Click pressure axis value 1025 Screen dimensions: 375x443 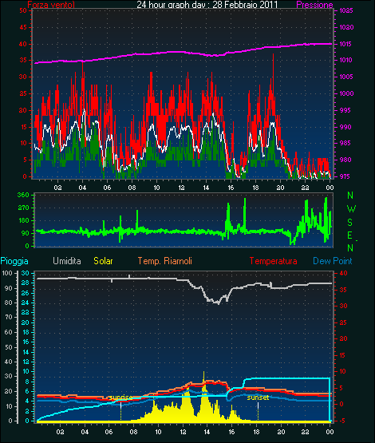click(x=346, y=10)
